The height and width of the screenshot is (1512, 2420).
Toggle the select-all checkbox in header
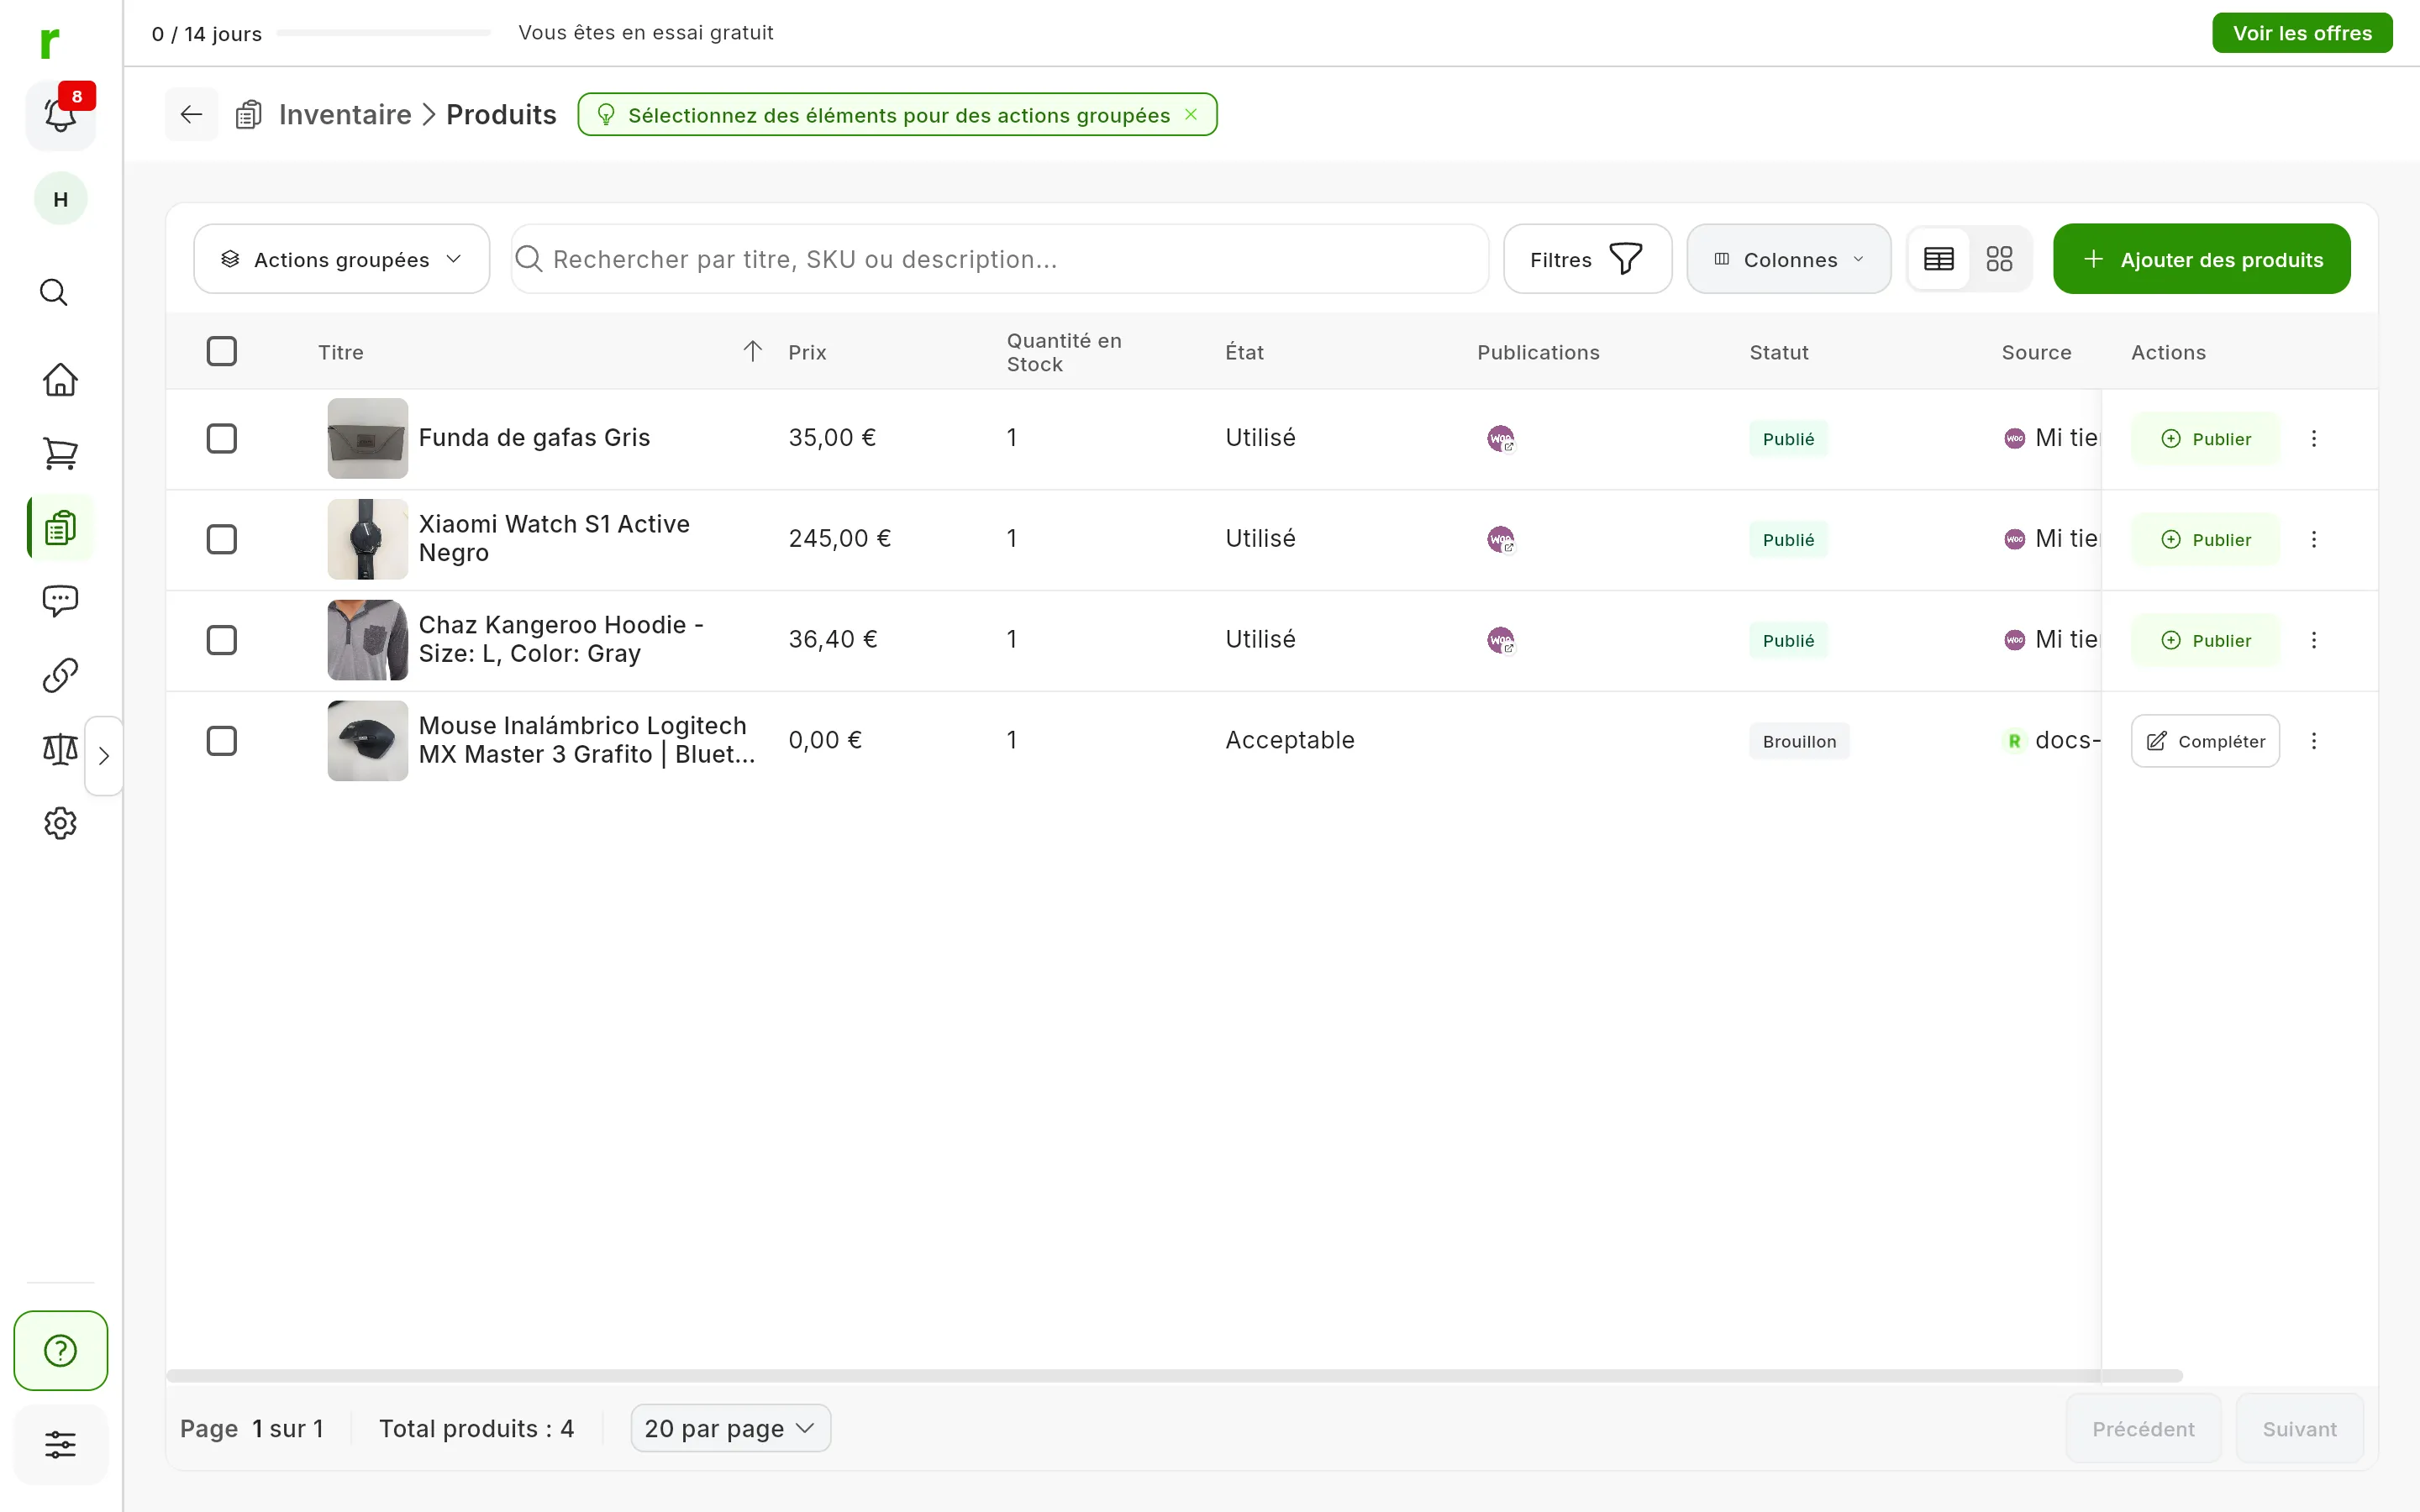(x=222, y=351)
